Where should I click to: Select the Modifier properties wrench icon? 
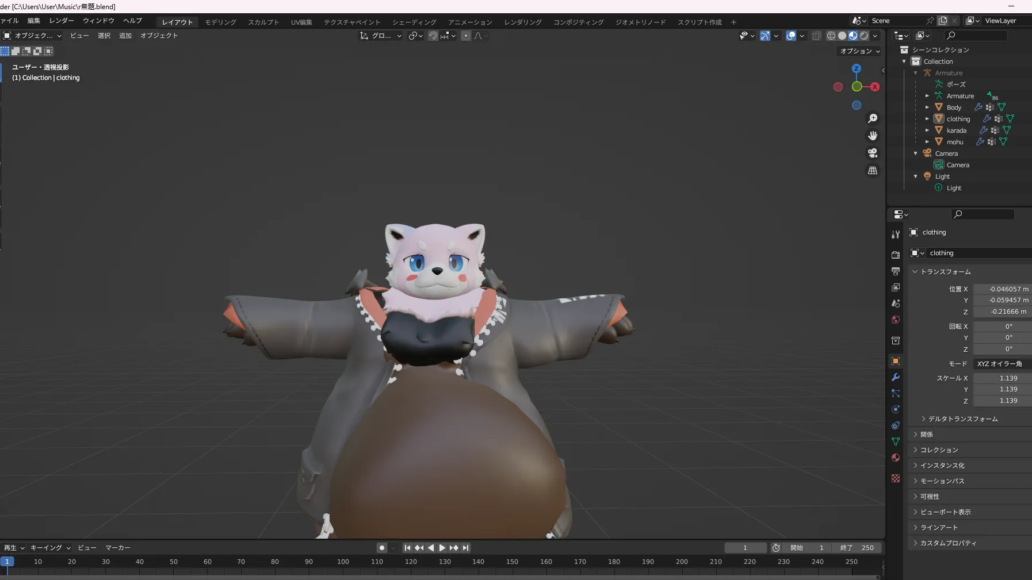click(x=896, y=377)
